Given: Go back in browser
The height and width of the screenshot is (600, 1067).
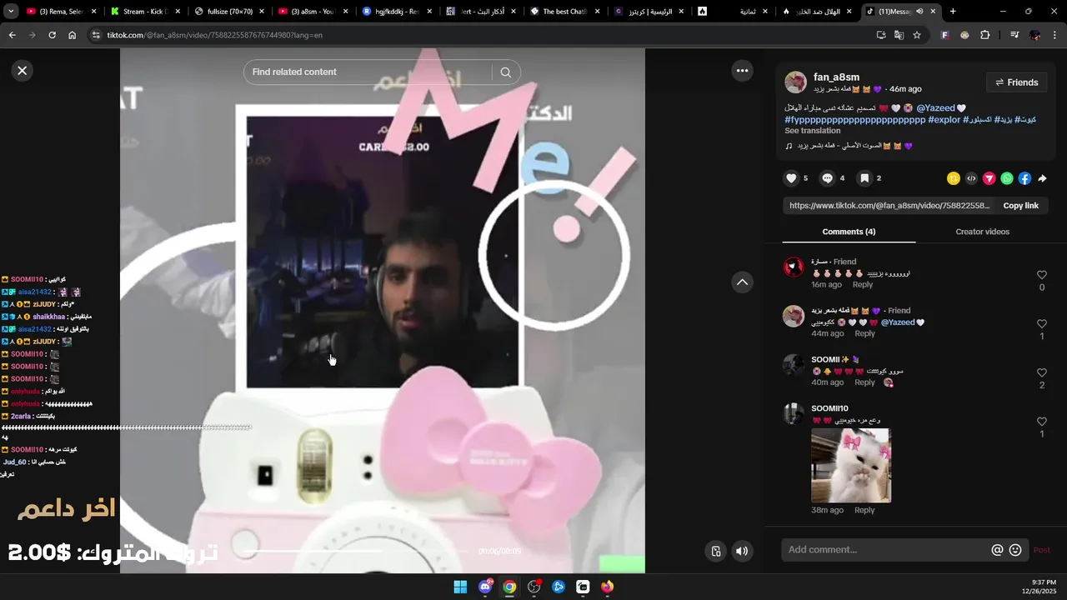Looking at the screenshot, I should click(12, 35).
